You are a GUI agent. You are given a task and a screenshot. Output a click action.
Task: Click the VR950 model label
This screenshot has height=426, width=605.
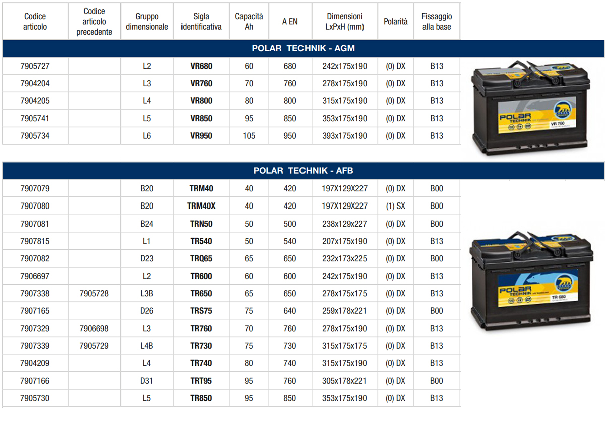point(201,136)
